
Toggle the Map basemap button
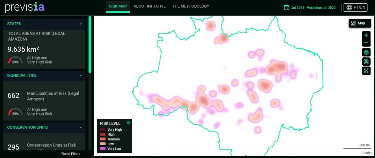[x=360, y=23]
